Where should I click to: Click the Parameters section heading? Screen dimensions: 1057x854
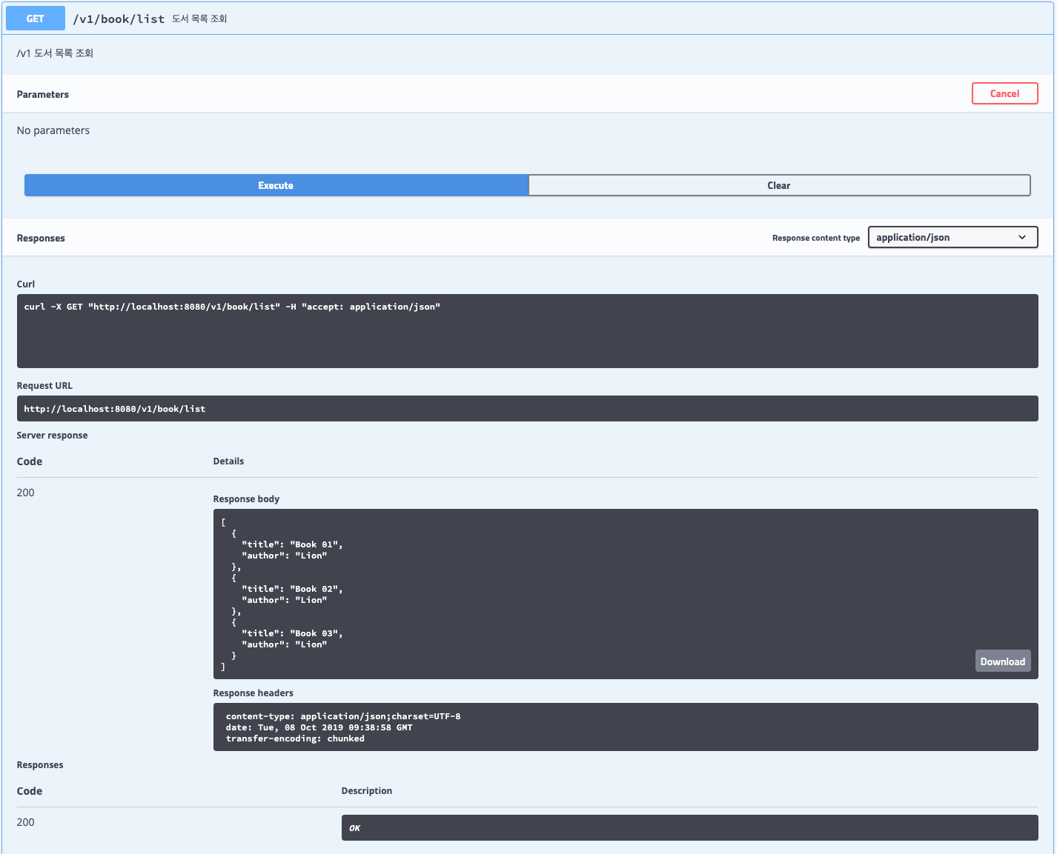[42, 94]
